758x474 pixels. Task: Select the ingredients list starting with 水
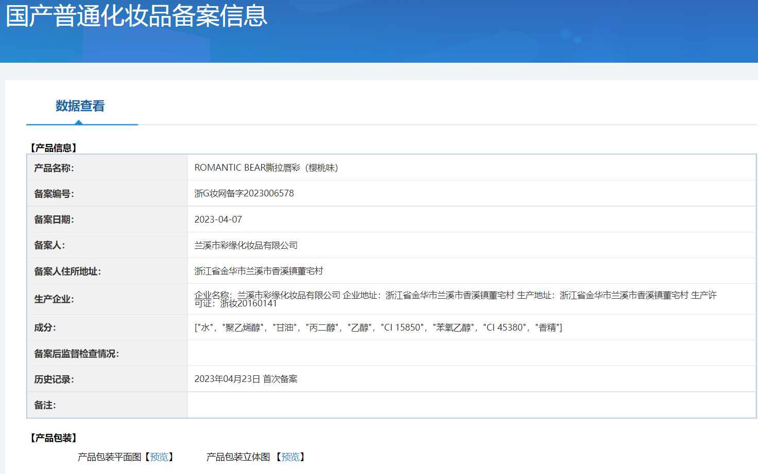coord(378,327)
